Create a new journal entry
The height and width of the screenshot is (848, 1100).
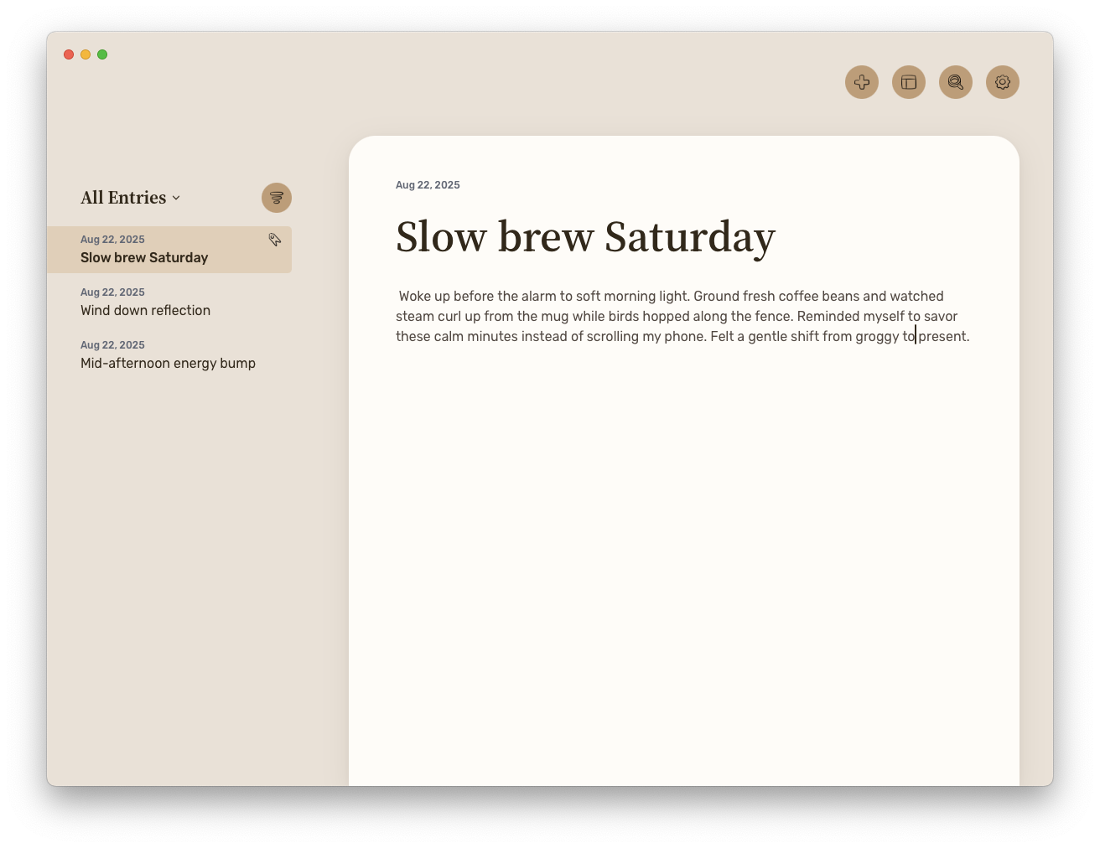coord(862,82)
